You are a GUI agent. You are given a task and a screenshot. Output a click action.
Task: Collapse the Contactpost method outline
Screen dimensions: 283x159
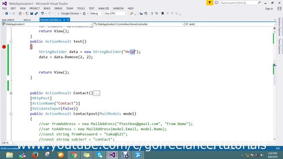[x=11, y=114]
